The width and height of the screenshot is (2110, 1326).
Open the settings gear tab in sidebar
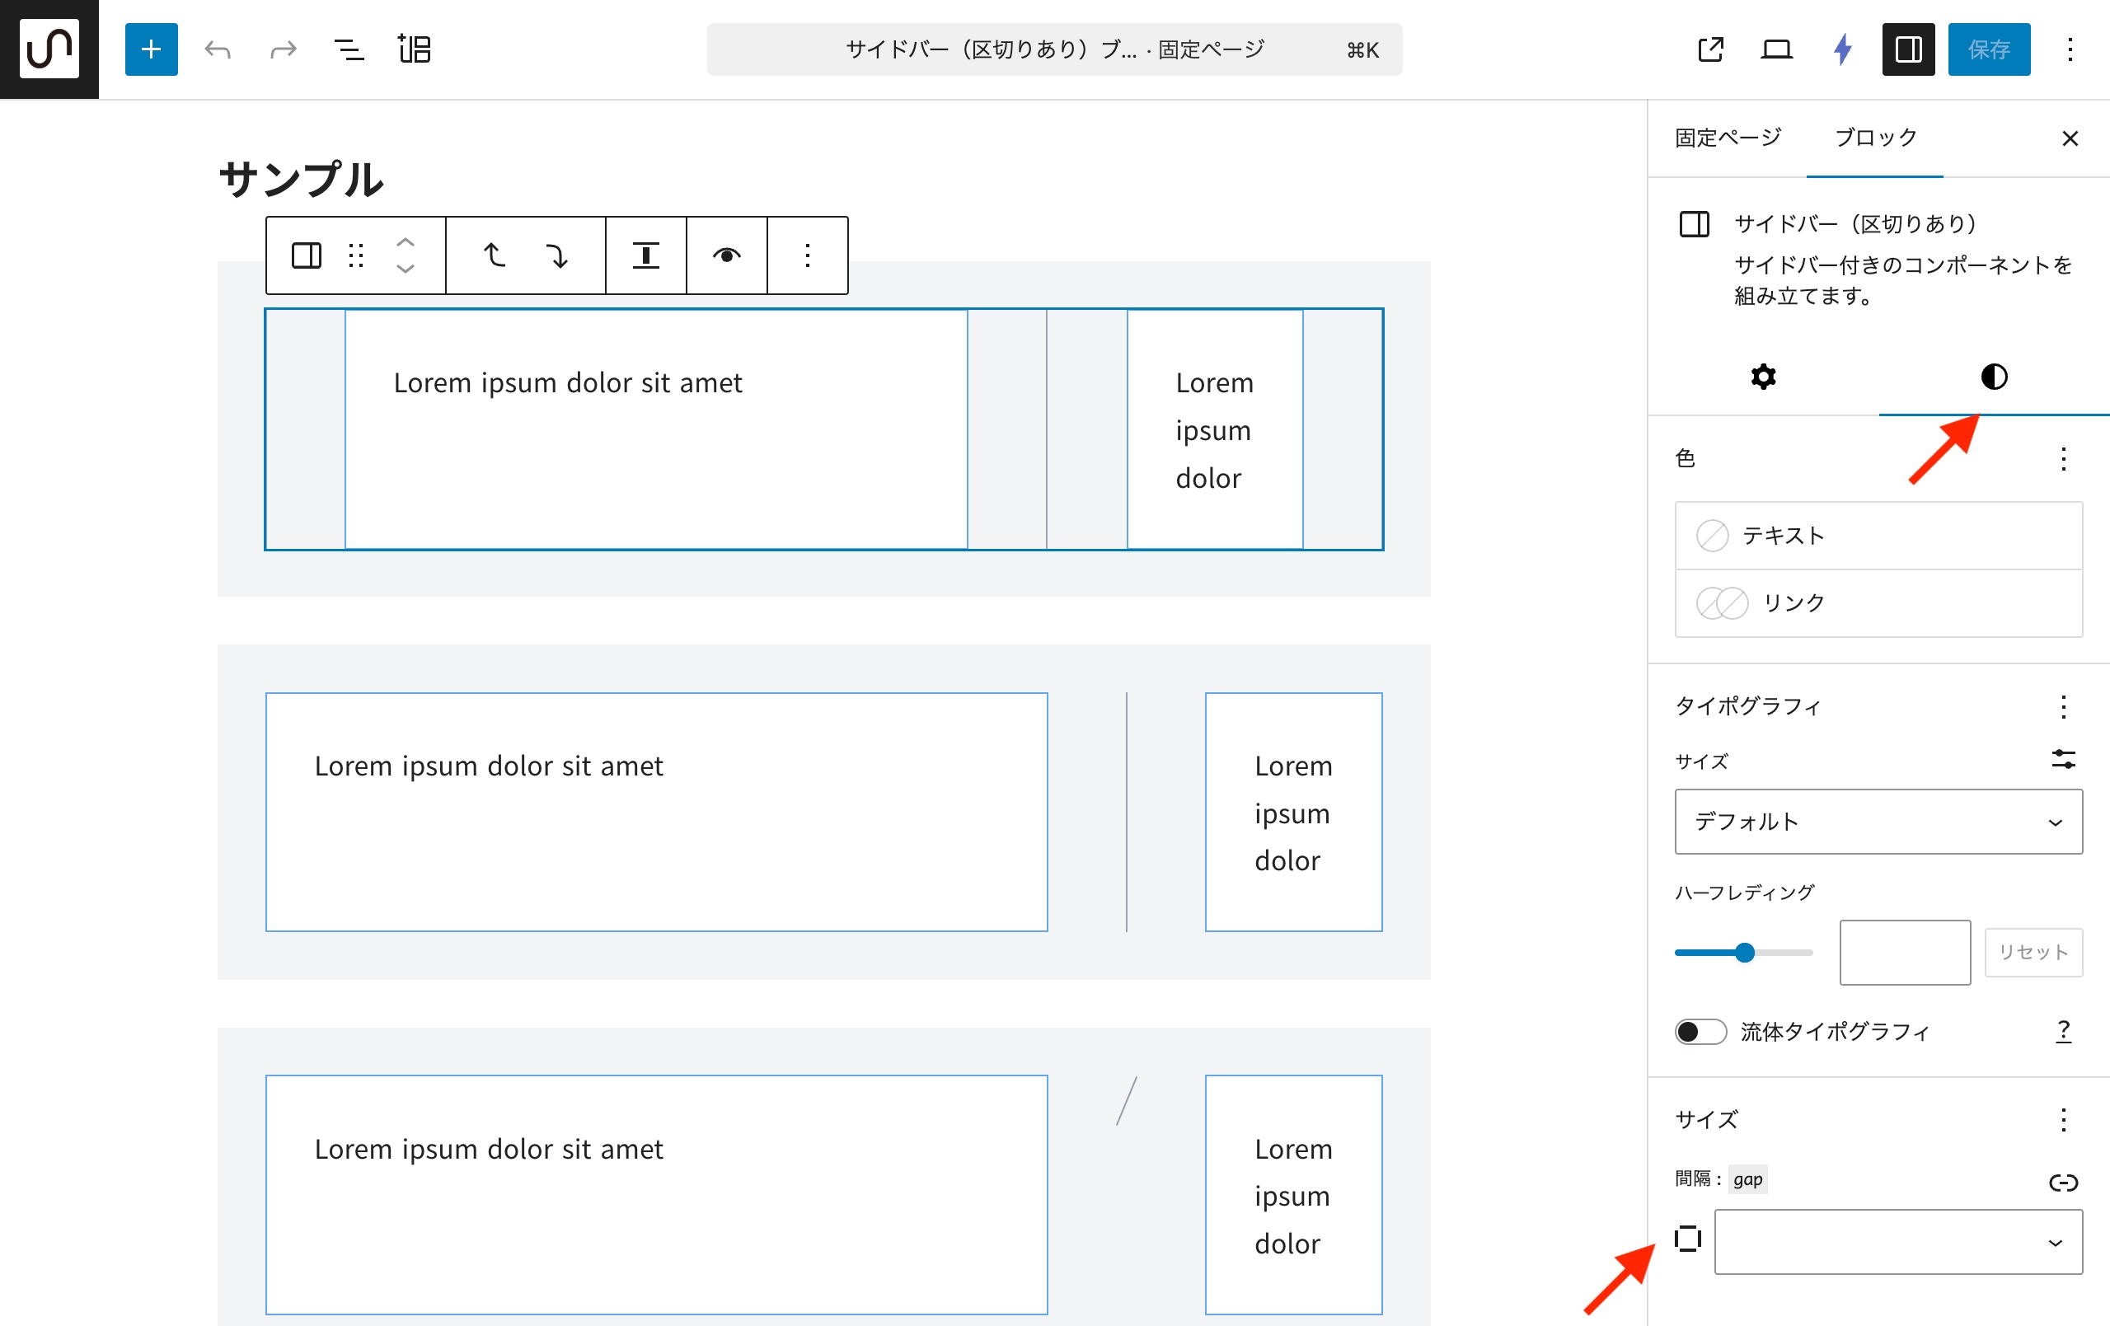pyautogui.click(x=1763, y=377)
